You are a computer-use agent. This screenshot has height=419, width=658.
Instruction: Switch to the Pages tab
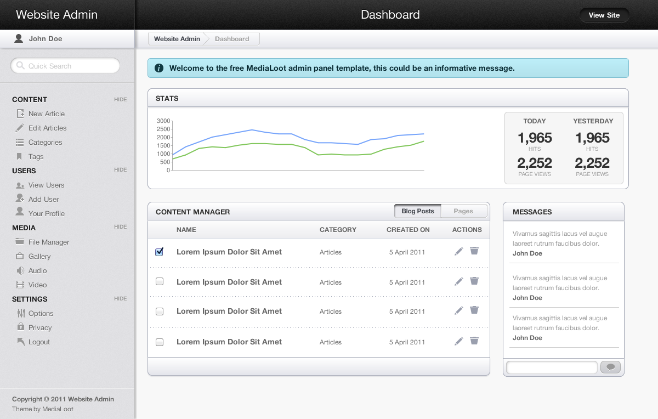click(463, 211)
